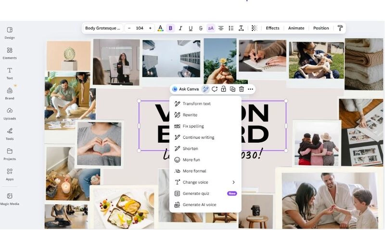Duplicate the selected text element

tap(232, 89)
